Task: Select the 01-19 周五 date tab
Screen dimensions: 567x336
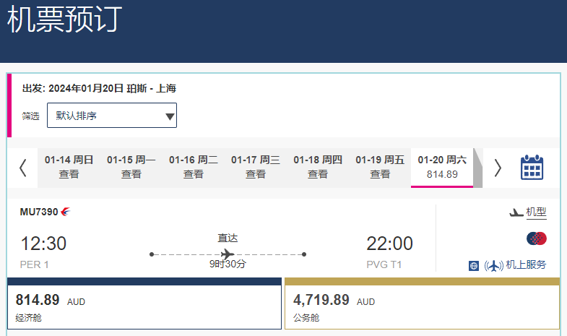Action: (x=380, y=167)
